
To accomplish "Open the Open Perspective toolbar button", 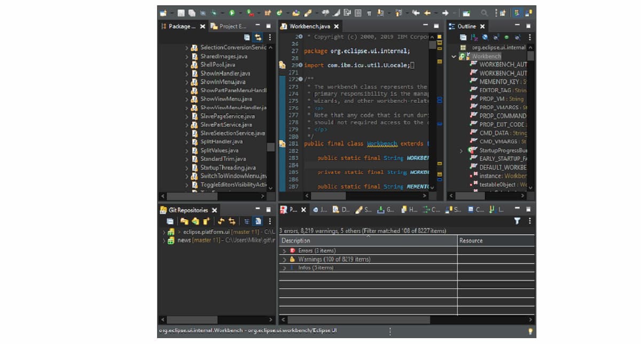I will click(x=503, y=13).
